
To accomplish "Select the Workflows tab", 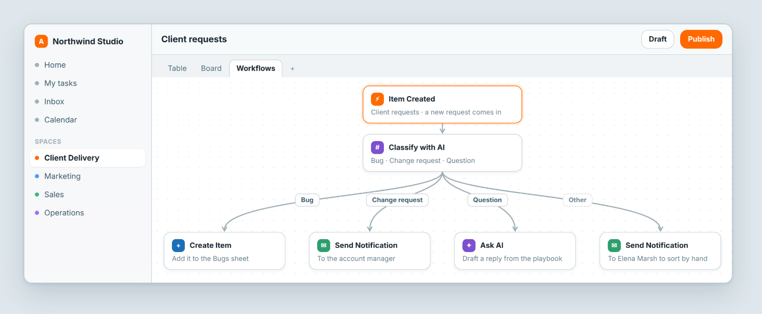I will pyautogui.click(x=256, y=69).
